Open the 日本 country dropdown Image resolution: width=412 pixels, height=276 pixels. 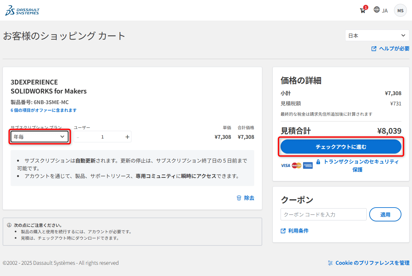tap(377, 36)
